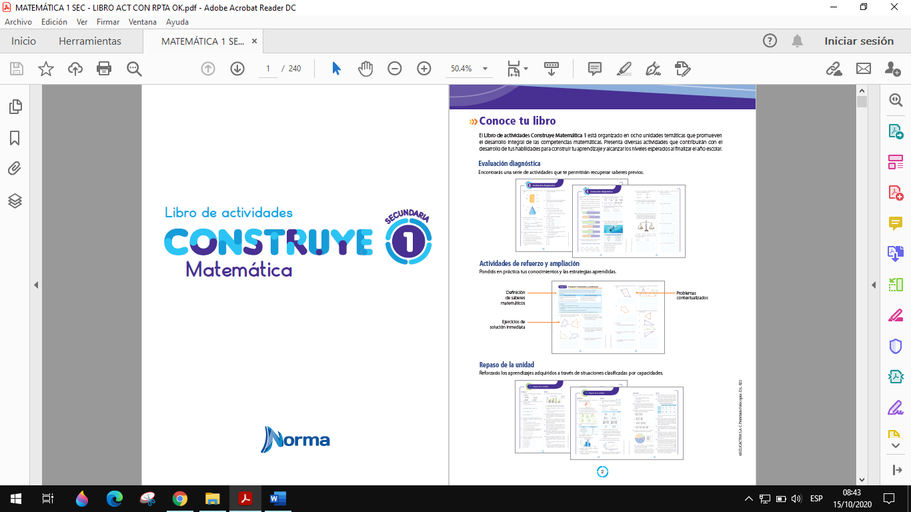Open the Edición menu
This screenshot has width=911, height=512.
pos(54,21)
